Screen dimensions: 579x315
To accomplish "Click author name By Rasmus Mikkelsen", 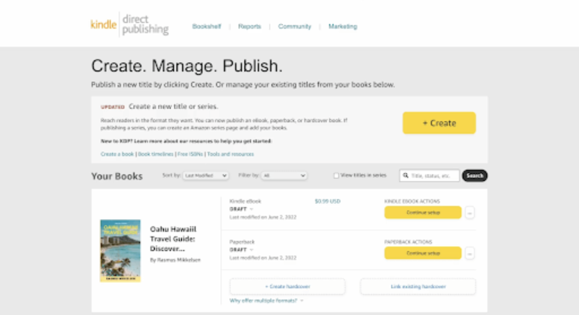I will 175,260.
